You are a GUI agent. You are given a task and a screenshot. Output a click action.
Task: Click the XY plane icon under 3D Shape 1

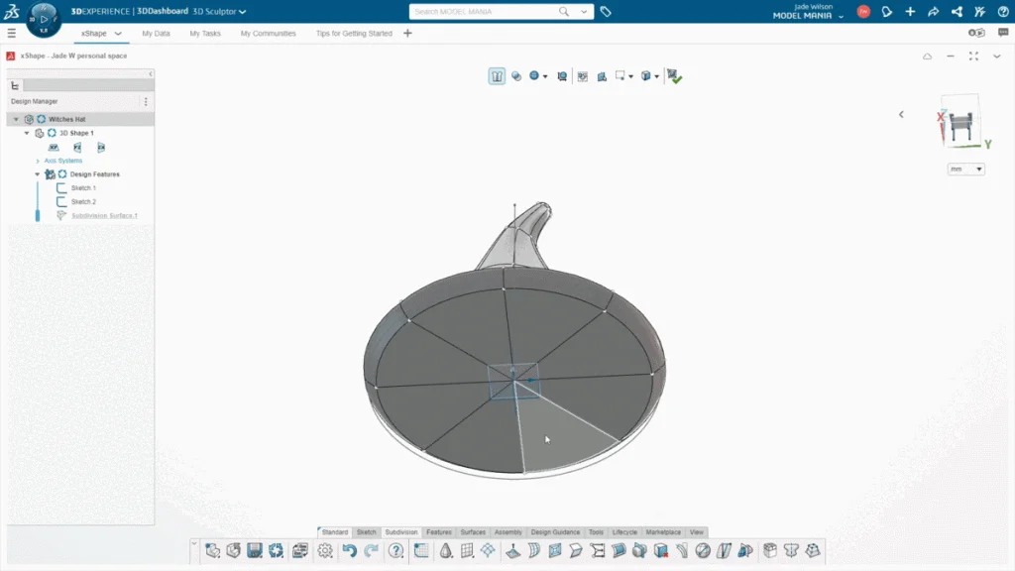pos(54,147)
